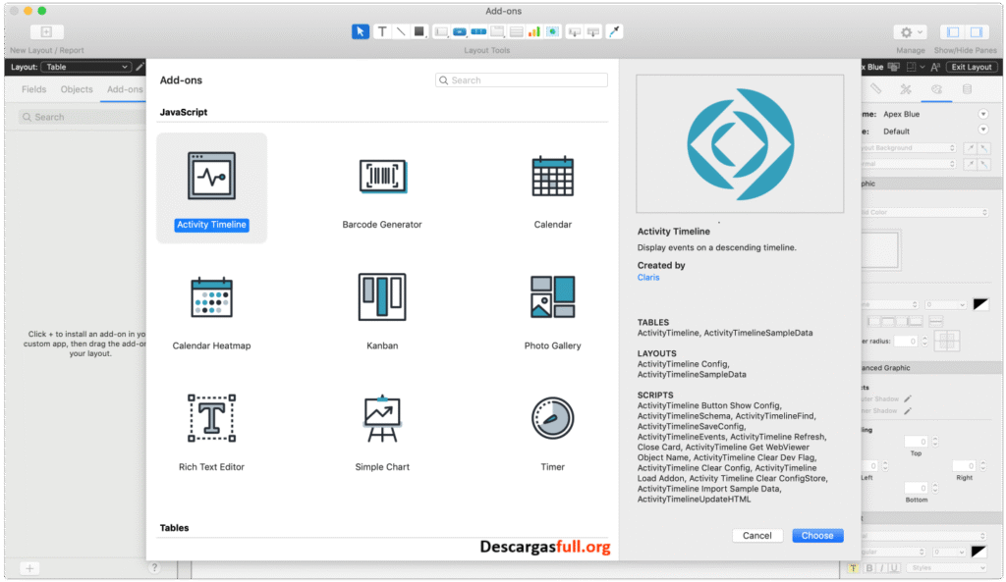The height and width of the screenshot is (582, 1006).
Task: Open the Manage gear menu
Action: pyautogui.click(x=909, y=30)
